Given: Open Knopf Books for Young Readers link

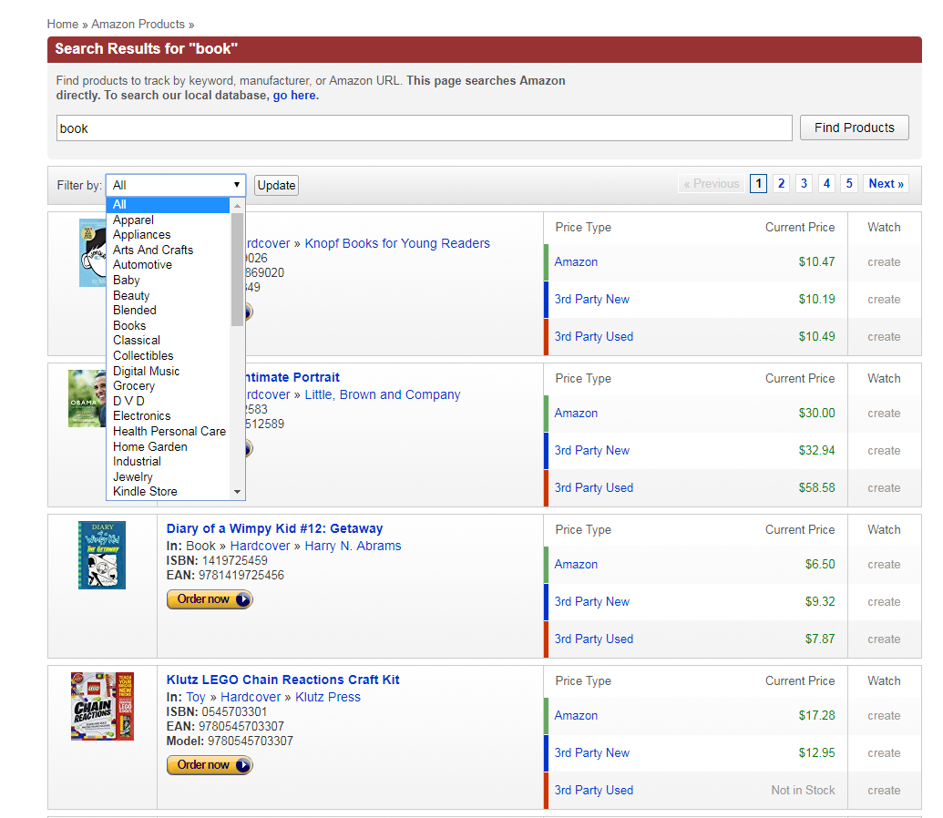Looking at the screenshot, I should (x=397, y=243).
